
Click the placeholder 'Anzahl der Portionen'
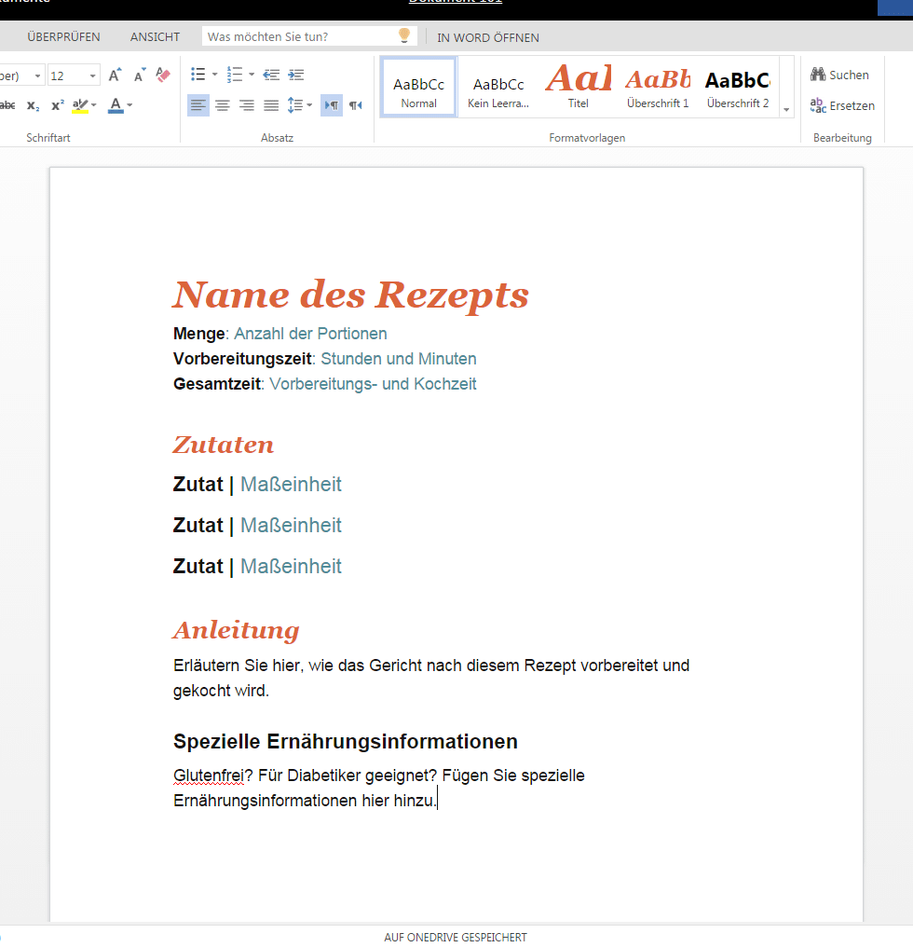coord(310,334)
